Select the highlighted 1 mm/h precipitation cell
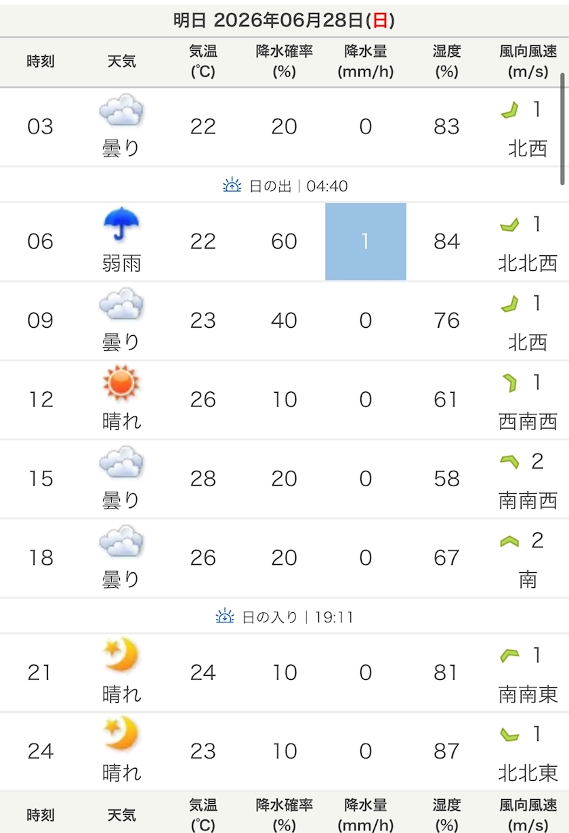This screenshot has height=833, width=569. (x=366, y=241)
